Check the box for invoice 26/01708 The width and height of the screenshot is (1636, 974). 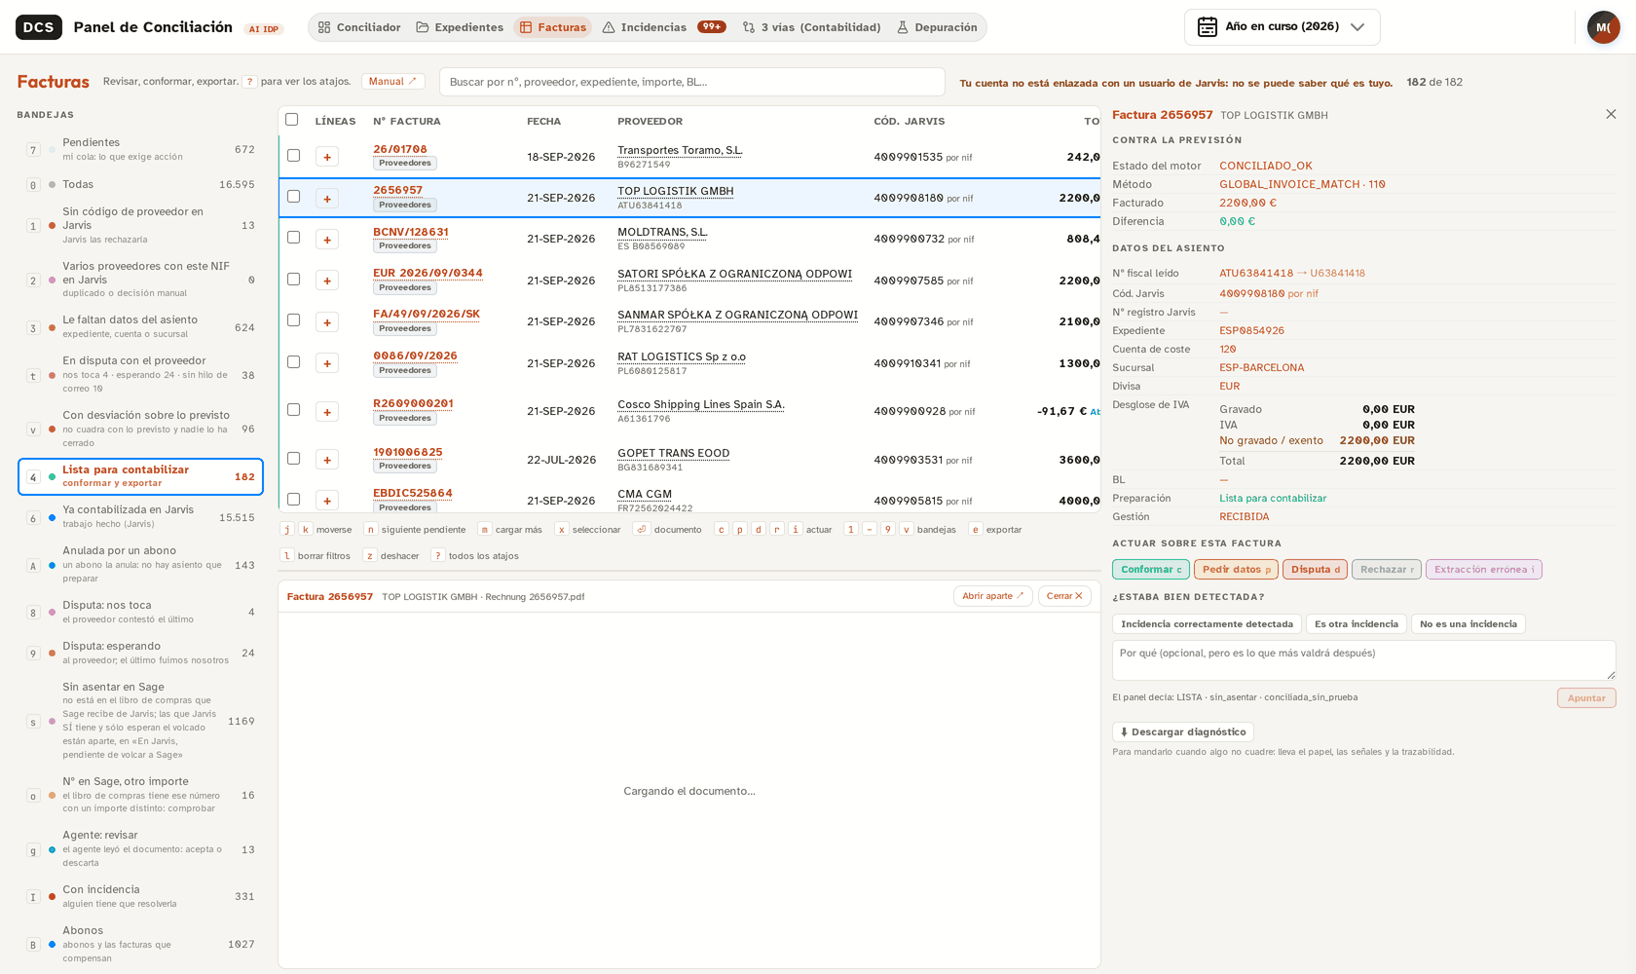click(x=293, y=155)
